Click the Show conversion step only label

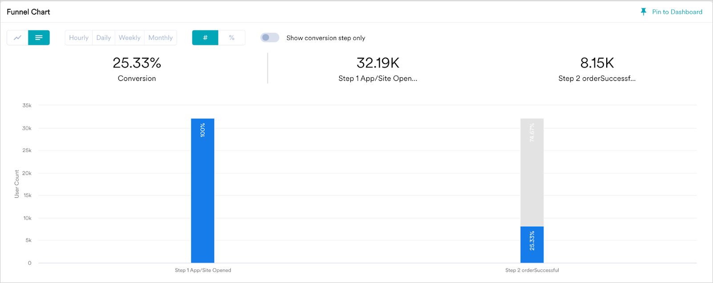(326, 38)
